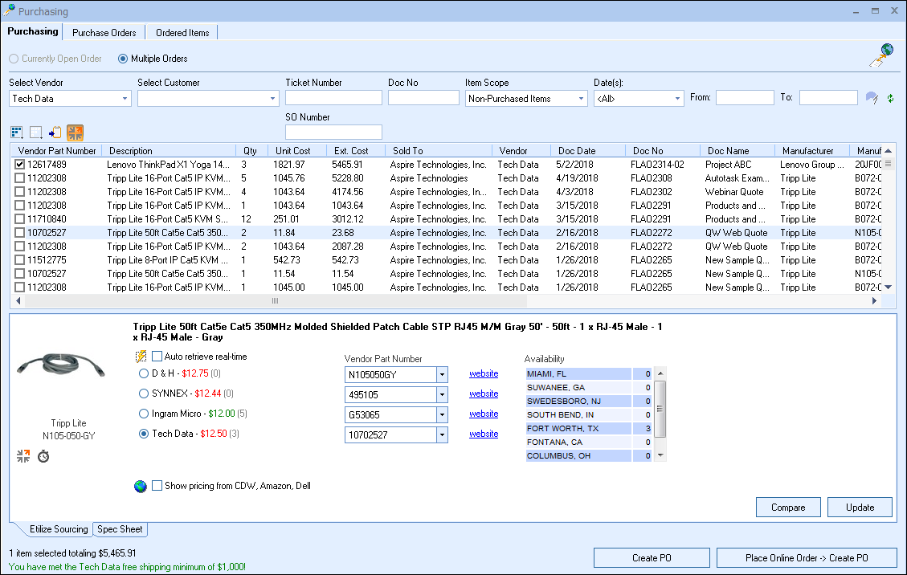Choose the D & H vendor option
The width and height of the screenshot is (907, 575).
click(x=144, y=373)
